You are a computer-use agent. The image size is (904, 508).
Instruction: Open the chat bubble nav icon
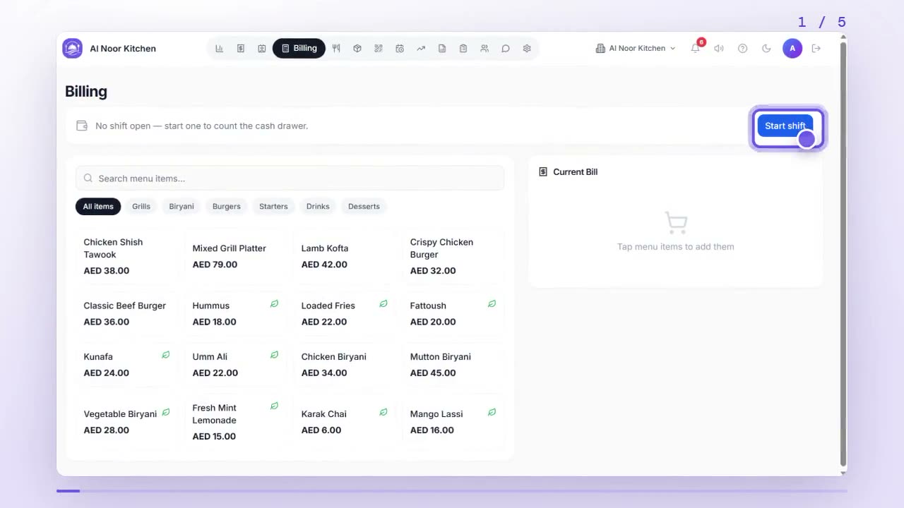[506, 49]
